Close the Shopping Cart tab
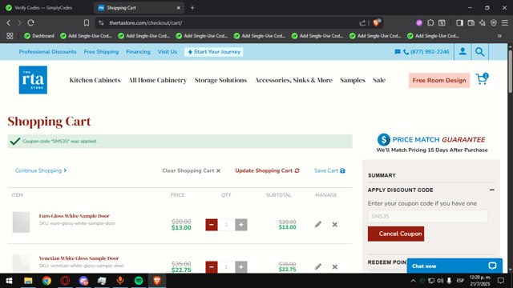 pos(178,7)
